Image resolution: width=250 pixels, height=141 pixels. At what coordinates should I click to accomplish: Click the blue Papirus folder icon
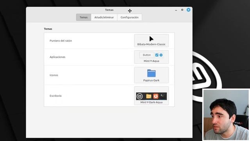[151, 73]
